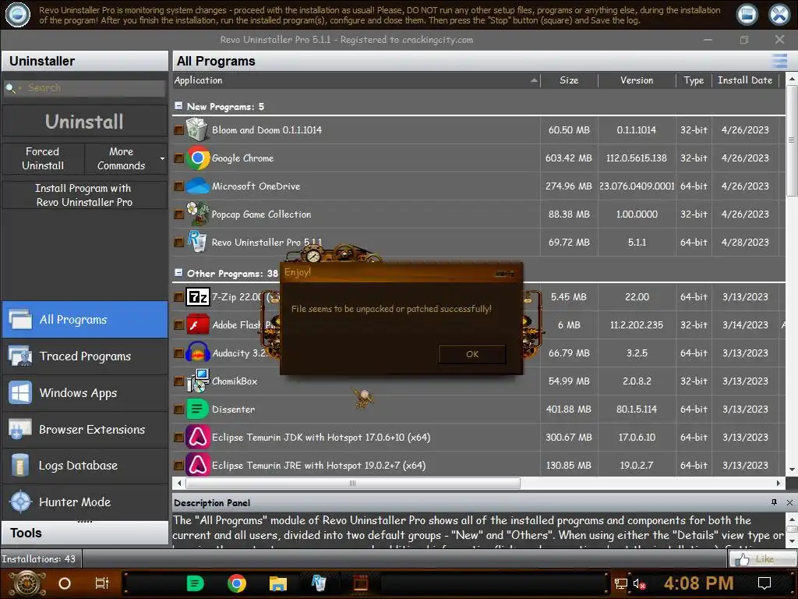798x599 pixels.
Task: Open the notification center icon
Action: pyautogui.click(x=764, y=583)
